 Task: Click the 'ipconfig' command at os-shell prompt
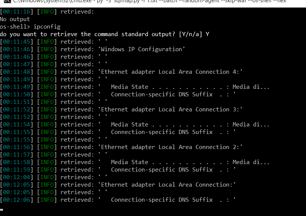point(47,27)
